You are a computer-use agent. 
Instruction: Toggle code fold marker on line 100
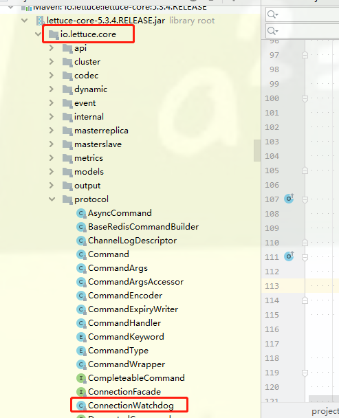305,98
